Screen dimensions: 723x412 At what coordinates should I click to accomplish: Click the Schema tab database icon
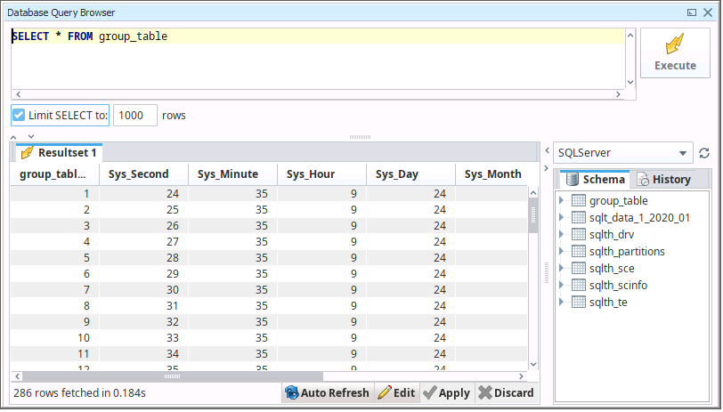573,179
